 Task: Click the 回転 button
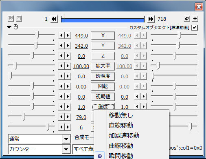(103, 86)
